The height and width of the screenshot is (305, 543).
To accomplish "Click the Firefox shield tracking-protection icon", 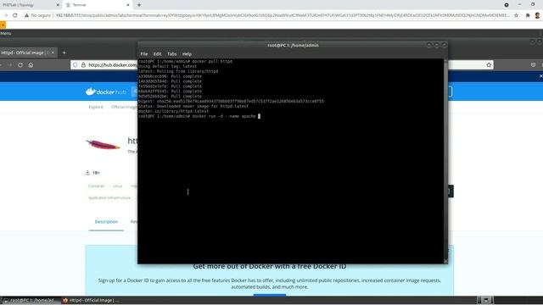I will point(76,65).
